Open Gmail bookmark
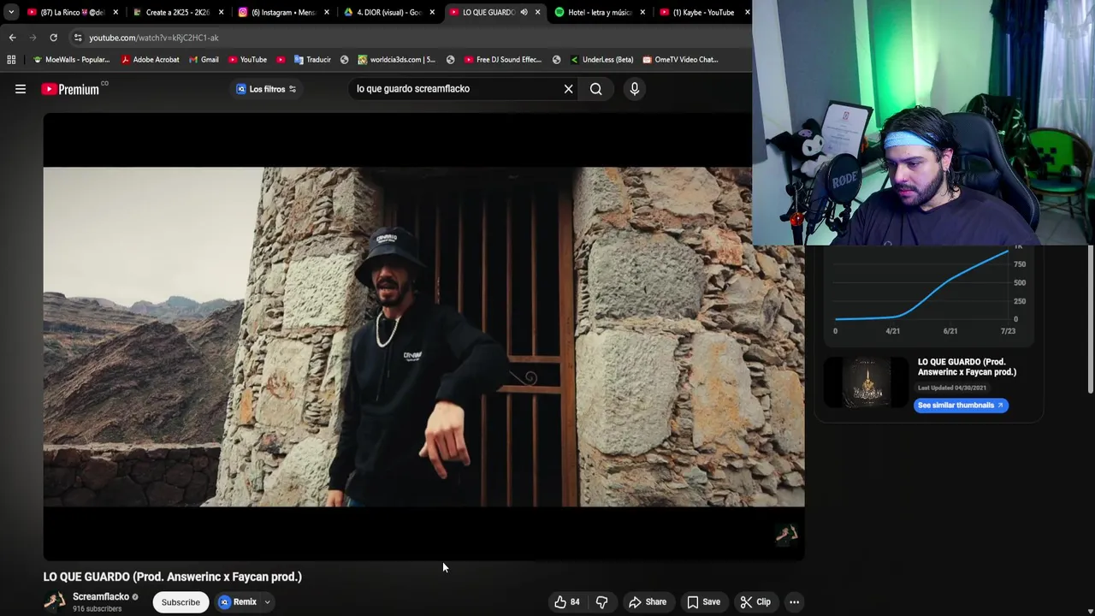The width and height of the screenshot is (1095, 616). (204, 60)
